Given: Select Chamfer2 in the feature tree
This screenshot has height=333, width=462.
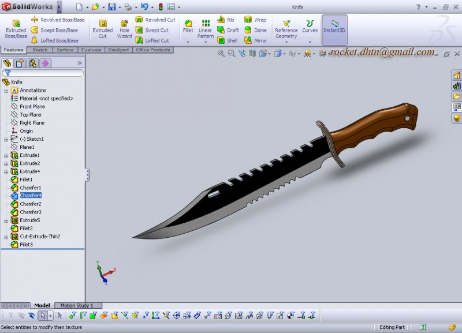Looking at the screenshot, I should (x=31, y=204).
